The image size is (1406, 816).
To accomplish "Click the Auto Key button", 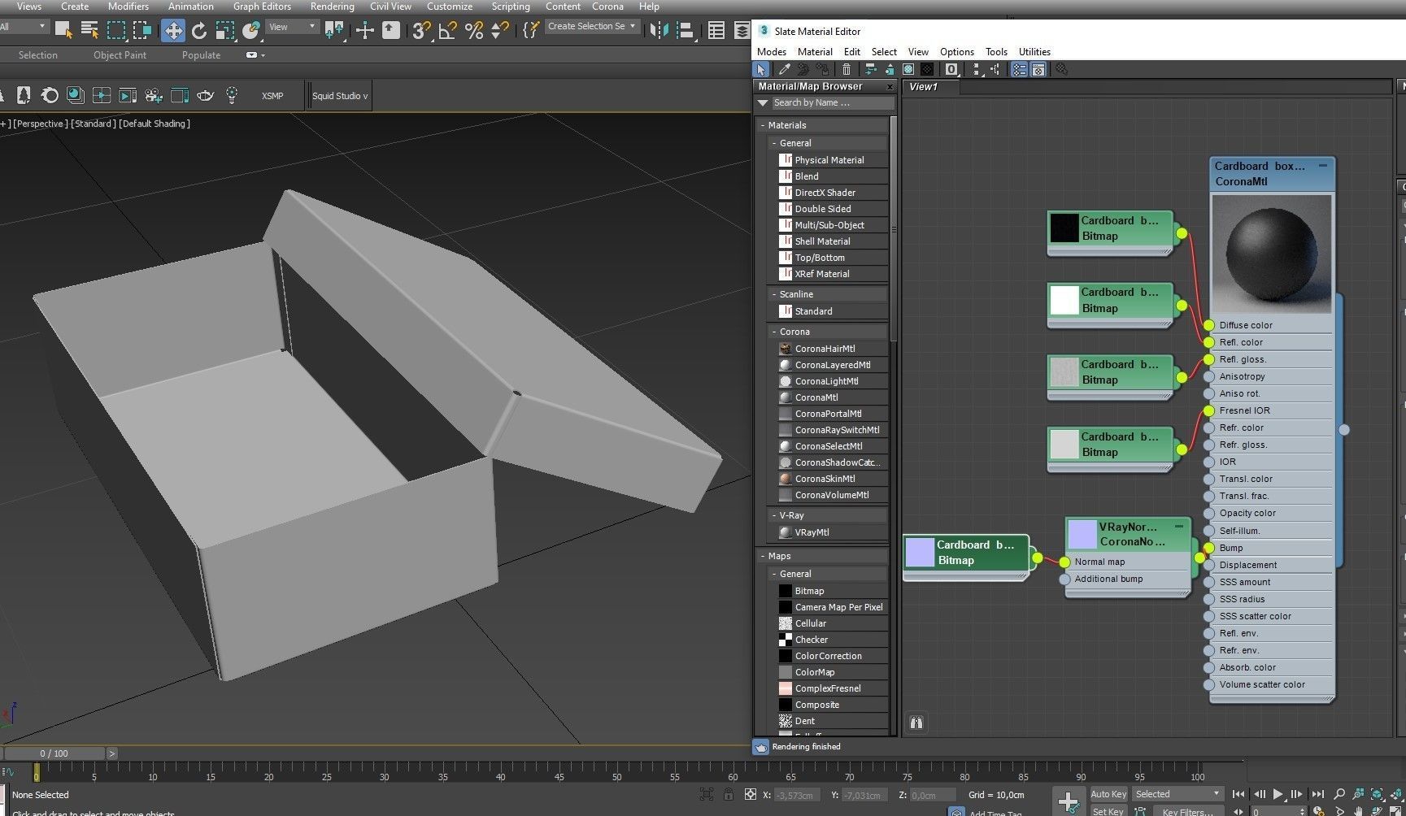I will tap(1108, 794).
